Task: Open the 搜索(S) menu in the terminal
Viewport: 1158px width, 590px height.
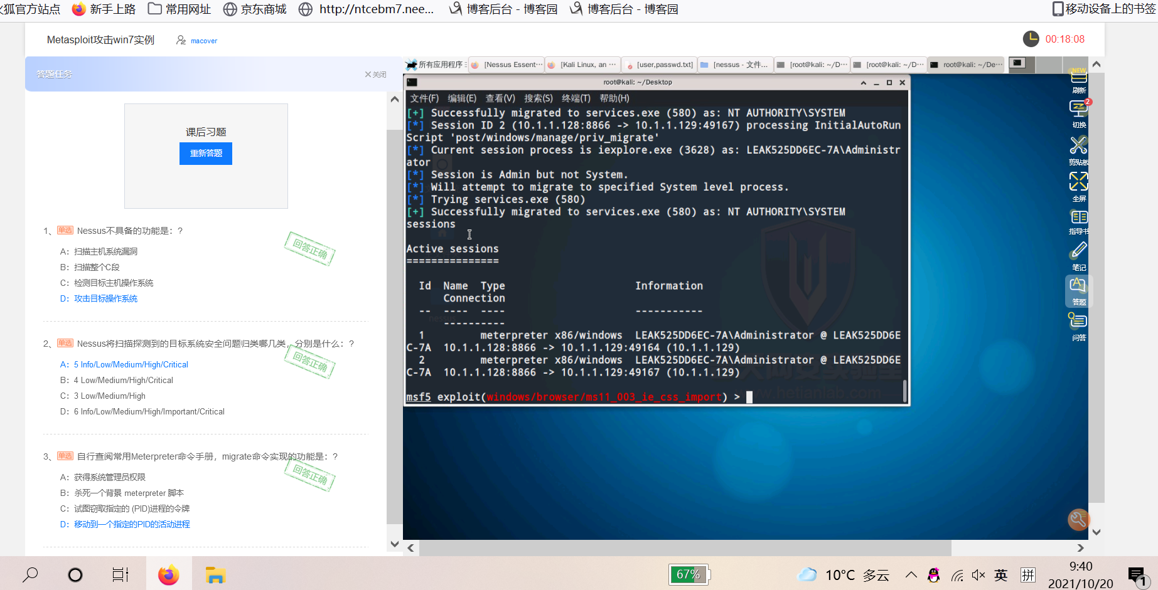Action: [539, 98]
